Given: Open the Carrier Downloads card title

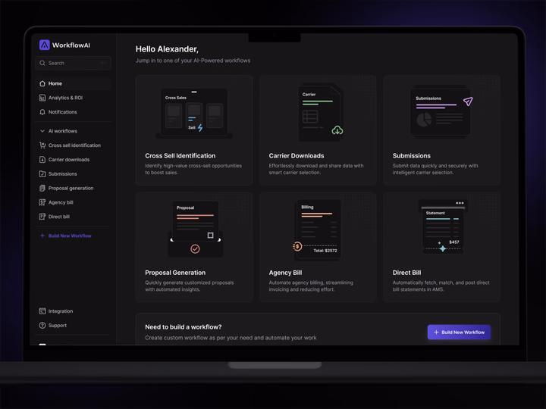Looking at the screenshot, I should pos(297,156).
